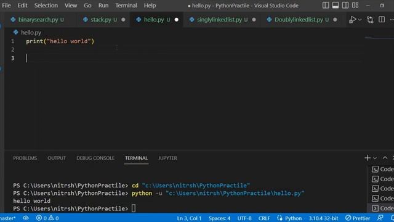This screenshot has width=394, height=222.
Task: Select the TERMINAL panel tab
Action: [x=136, y=158]
